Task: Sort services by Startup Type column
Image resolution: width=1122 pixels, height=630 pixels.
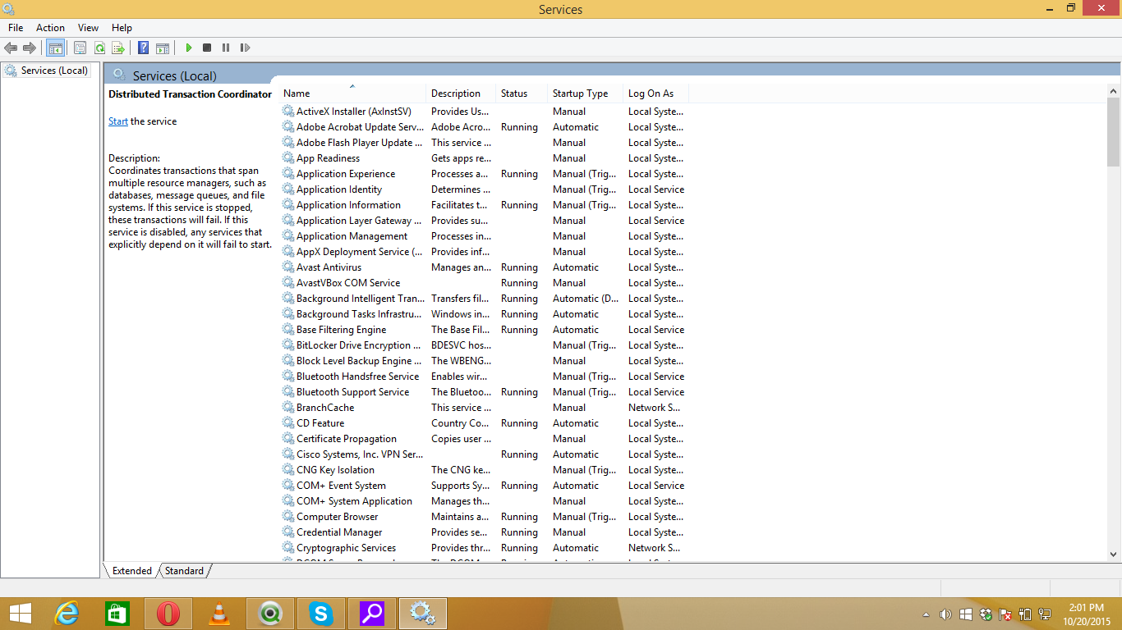Action: click(x=580, y=94)
